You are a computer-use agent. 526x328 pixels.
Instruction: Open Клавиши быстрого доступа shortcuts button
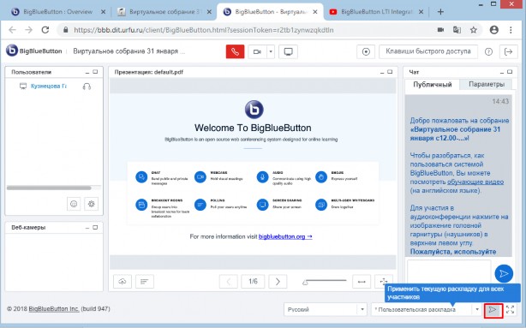[x=428, y=51]
